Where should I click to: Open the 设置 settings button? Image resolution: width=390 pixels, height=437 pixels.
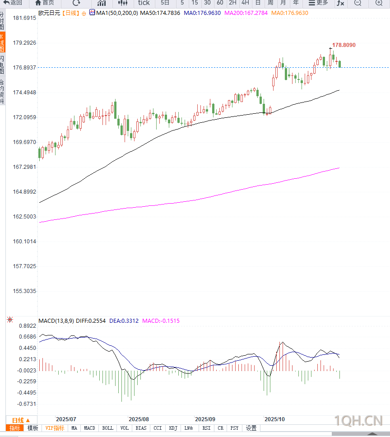point(251,428)
